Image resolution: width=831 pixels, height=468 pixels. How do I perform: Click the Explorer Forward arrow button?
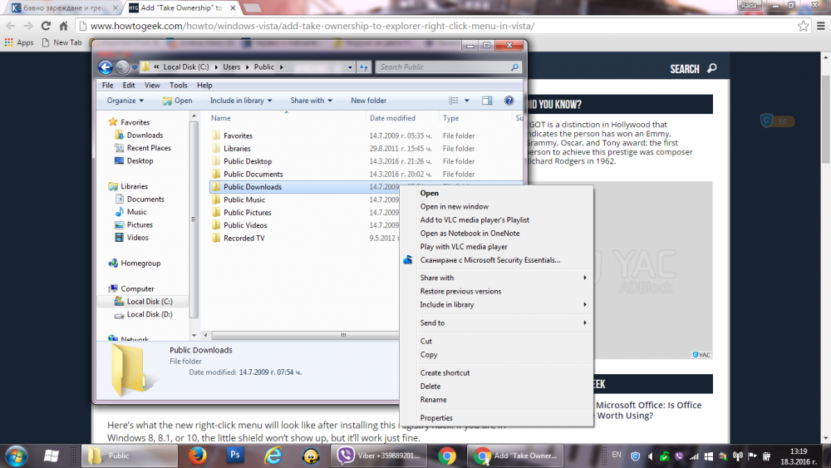[122, 67]
